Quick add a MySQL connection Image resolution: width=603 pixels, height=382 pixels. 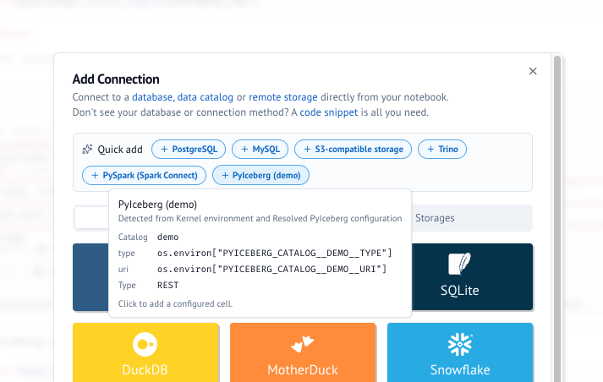click(260, 149)
